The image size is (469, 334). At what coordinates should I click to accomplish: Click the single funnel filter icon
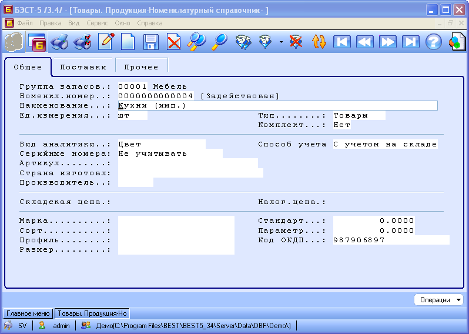point(265,42)
